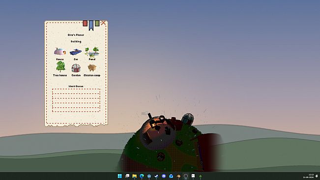Select the Chicken coop building icon
Screen dimensions: 320x180
92,68
